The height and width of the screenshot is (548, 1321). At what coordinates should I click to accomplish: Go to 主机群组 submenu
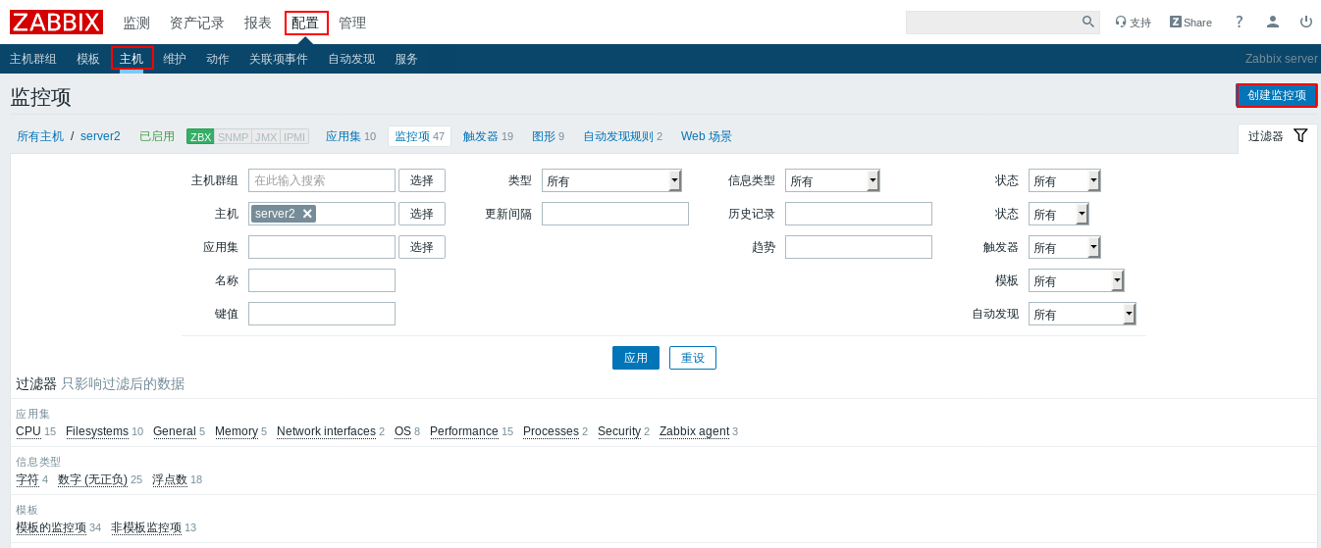[x=33, y=59]
